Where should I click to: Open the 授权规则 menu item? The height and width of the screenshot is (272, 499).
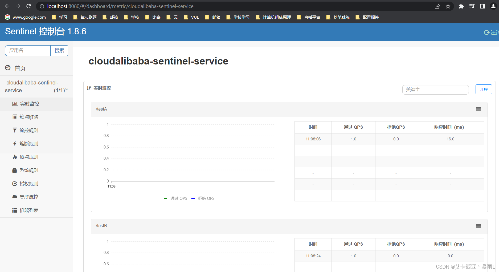(x=36, y=184)
